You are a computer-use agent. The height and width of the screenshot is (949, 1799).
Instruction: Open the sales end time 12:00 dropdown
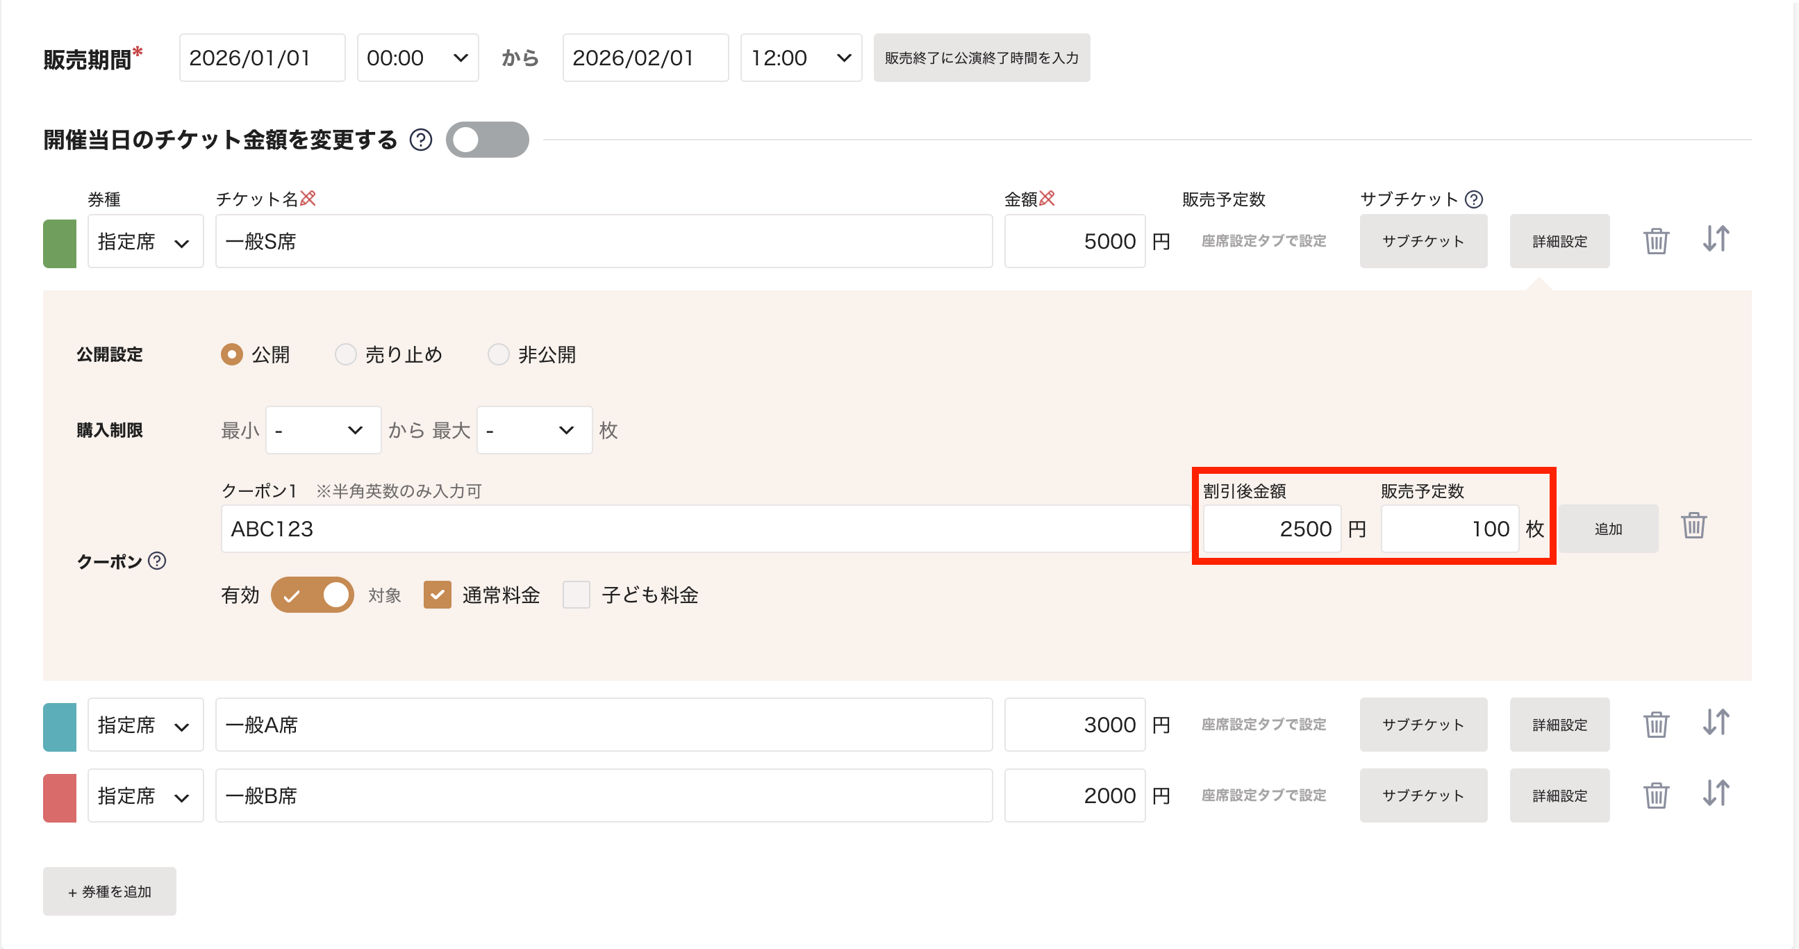pos(800,58)
